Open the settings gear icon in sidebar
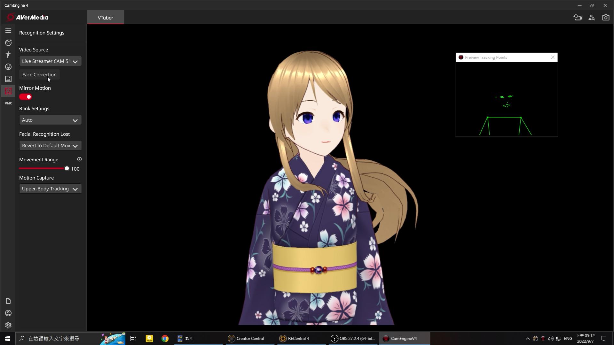This screenshot has width=614, height=345. (8, 325)
